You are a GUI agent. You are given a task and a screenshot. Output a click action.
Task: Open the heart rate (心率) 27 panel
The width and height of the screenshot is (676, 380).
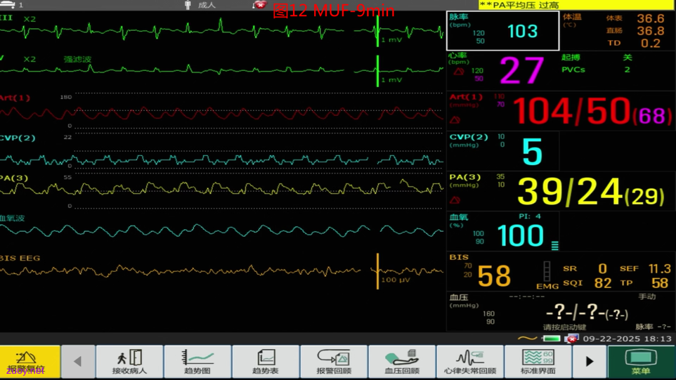503,70
